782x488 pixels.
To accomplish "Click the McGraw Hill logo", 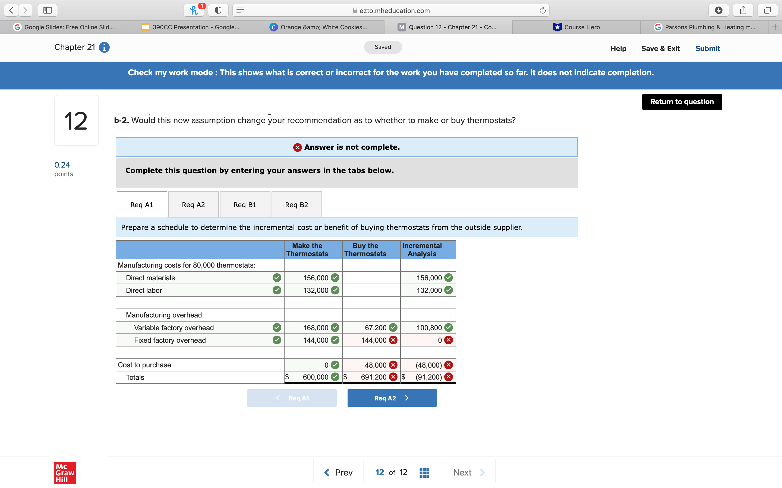I will (x=65, y=473).
